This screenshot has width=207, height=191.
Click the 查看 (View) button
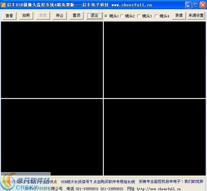tap(9, 16)
